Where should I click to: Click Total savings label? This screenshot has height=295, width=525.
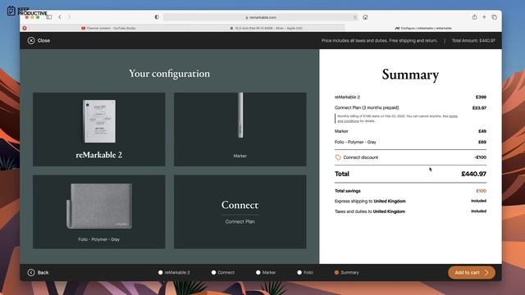(348, 191)
